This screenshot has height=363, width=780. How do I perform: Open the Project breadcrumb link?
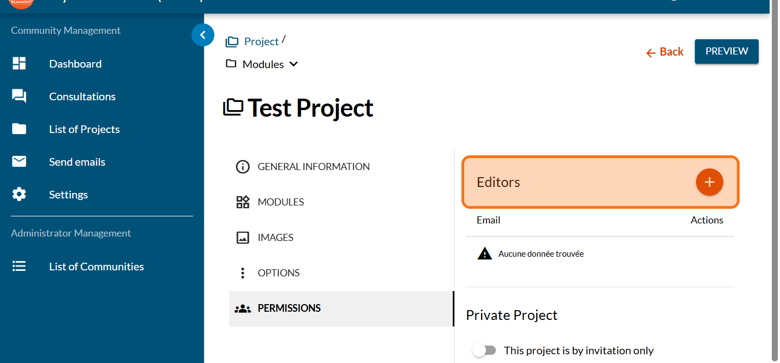pyautogui.click(x=261, y=42)
